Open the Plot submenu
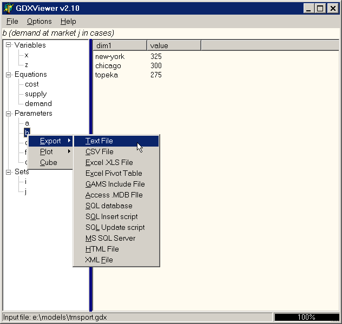 tap(47, 152)
